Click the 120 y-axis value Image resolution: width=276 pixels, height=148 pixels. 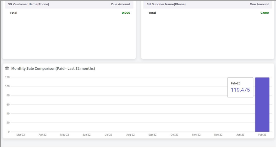coord(8,77)
